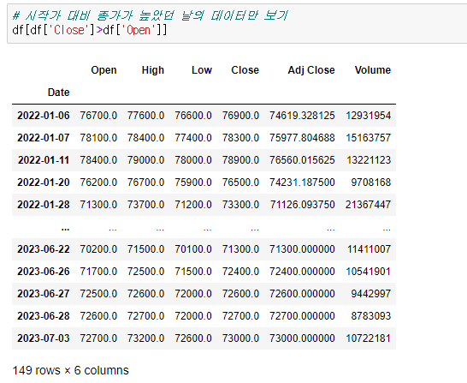Screen dimensions: 467x383
Task: Click Volume value 10722181
Action: 368,338
